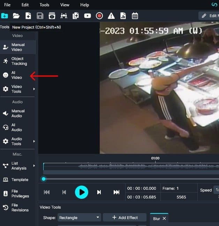Select AI Video tool
The image size is (219, 226).
(18, 75)
